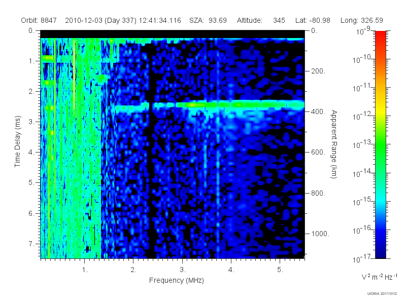Click the '10^-15' color scale label

point(361,201)
